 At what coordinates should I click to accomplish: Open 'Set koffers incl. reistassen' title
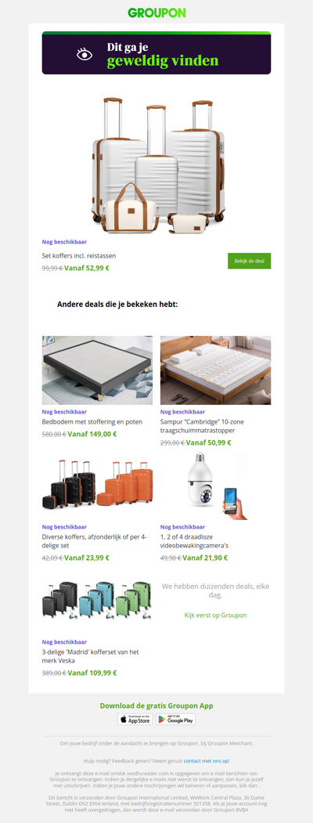click(79, 255)
